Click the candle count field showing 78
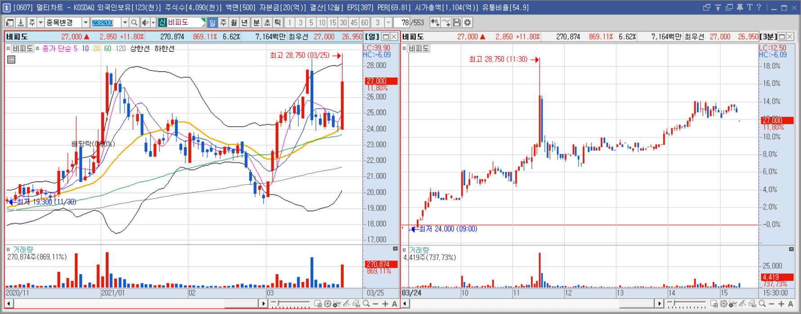Screen dimensions: 801x314 (401, 22)
